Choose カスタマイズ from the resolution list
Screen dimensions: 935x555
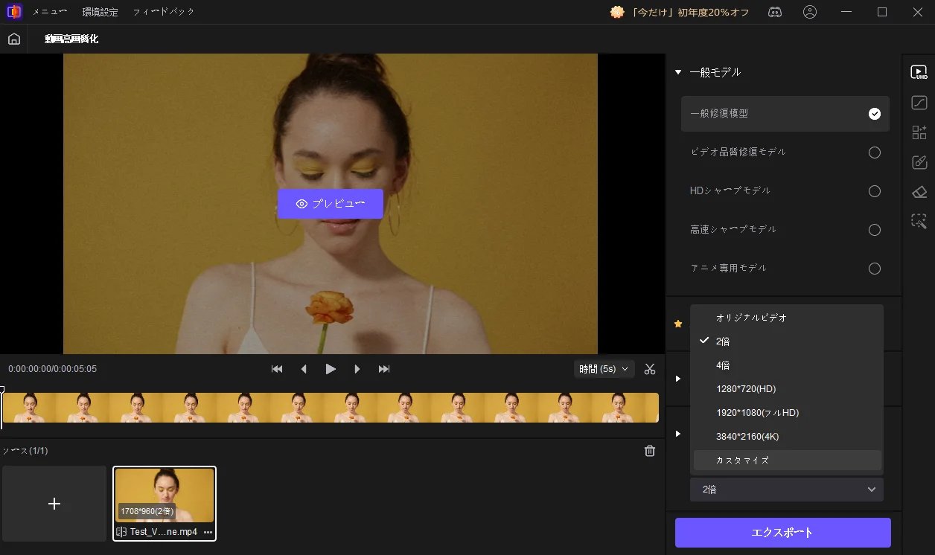coord(742,461)
